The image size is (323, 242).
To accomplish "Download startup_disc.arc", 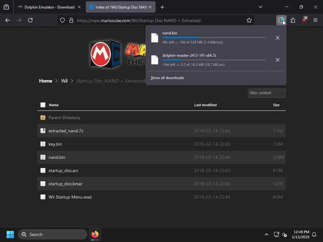I will (63, 170).
